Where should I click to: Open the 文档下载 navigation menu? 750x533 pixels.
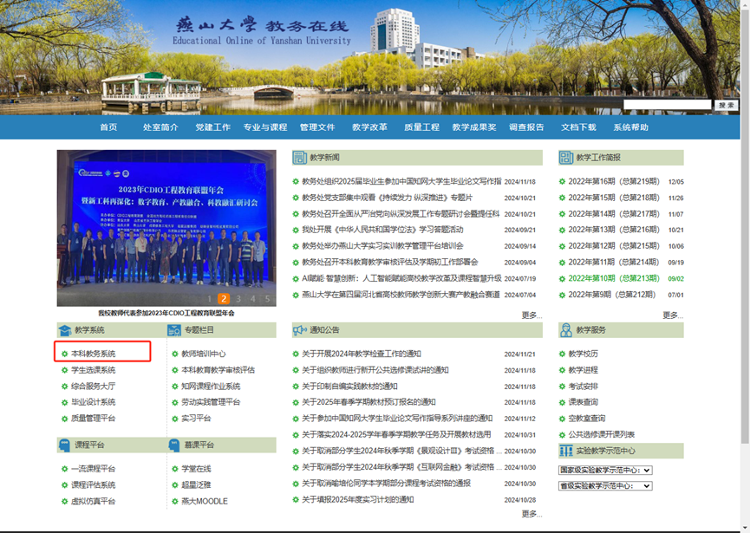point(578,127)
